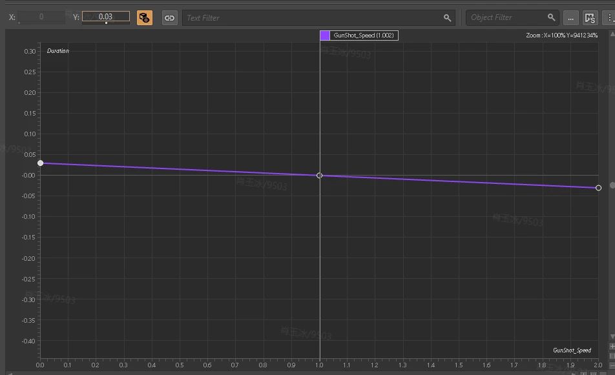615x375 pixels.
Task: Click the Zoom percentage readout text
Action: pos(561,35)
